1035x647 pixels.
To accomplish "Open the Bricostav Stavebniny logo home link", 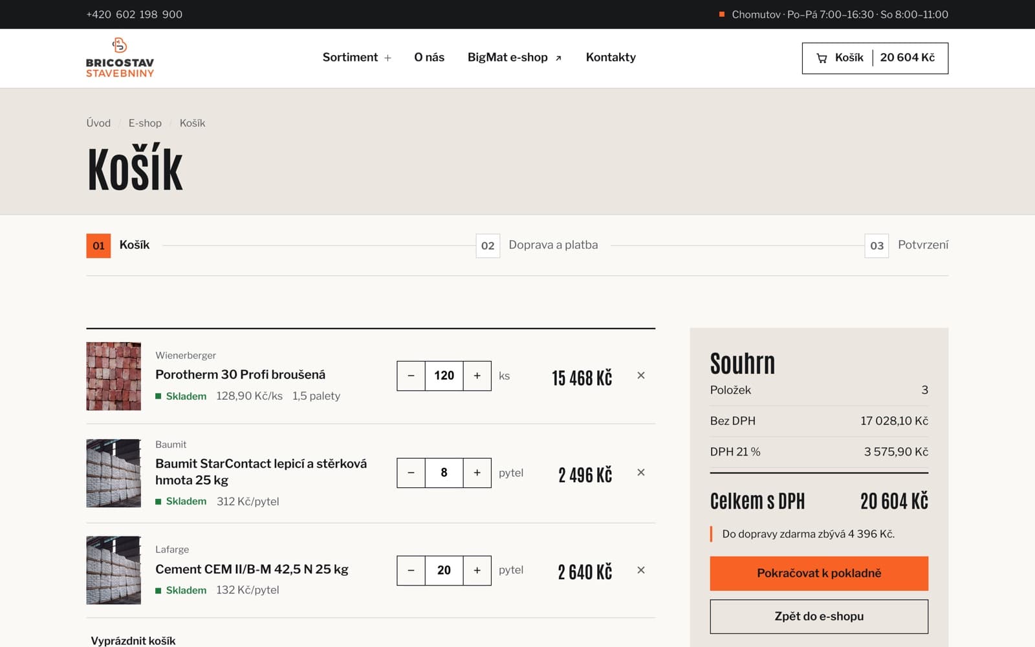I will 120,58.
